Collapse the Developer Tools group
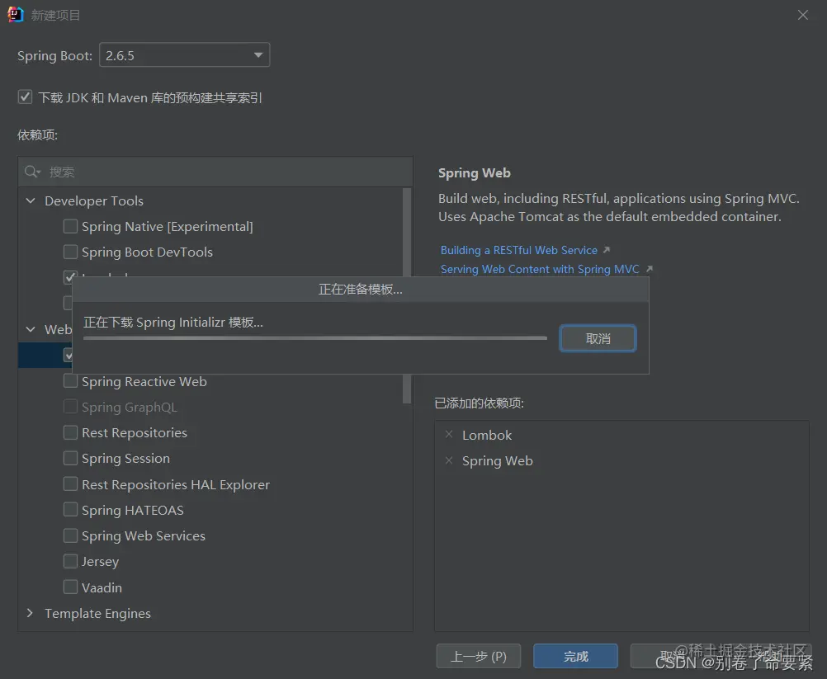The width and height of the screenshot is (827, 679). (x=31, y=200)
